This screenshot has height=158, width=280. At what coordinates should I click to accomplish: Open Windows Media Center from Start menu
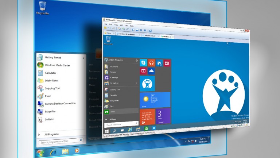[57, 65]
